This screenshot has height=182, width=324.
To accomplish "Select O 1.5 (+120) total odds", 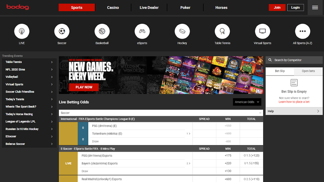I will [251, 155].
